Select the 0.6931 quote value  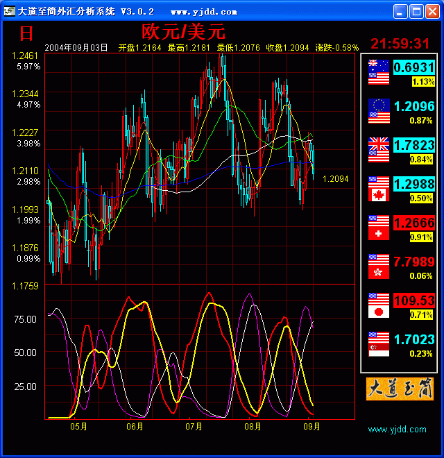point(414,67)
